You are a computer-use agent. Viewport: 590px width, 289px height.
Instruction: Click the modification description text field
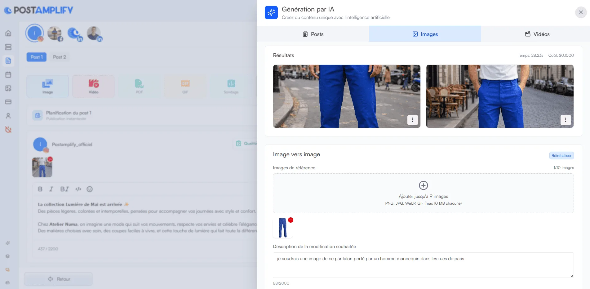[x=423, y=265]
